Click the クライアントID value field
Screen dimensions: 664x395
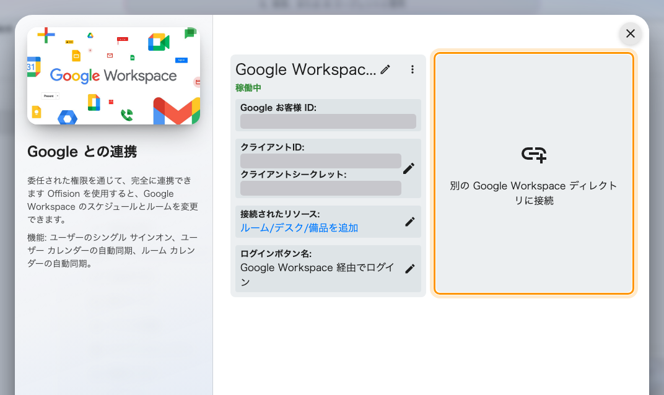[321, 161]
